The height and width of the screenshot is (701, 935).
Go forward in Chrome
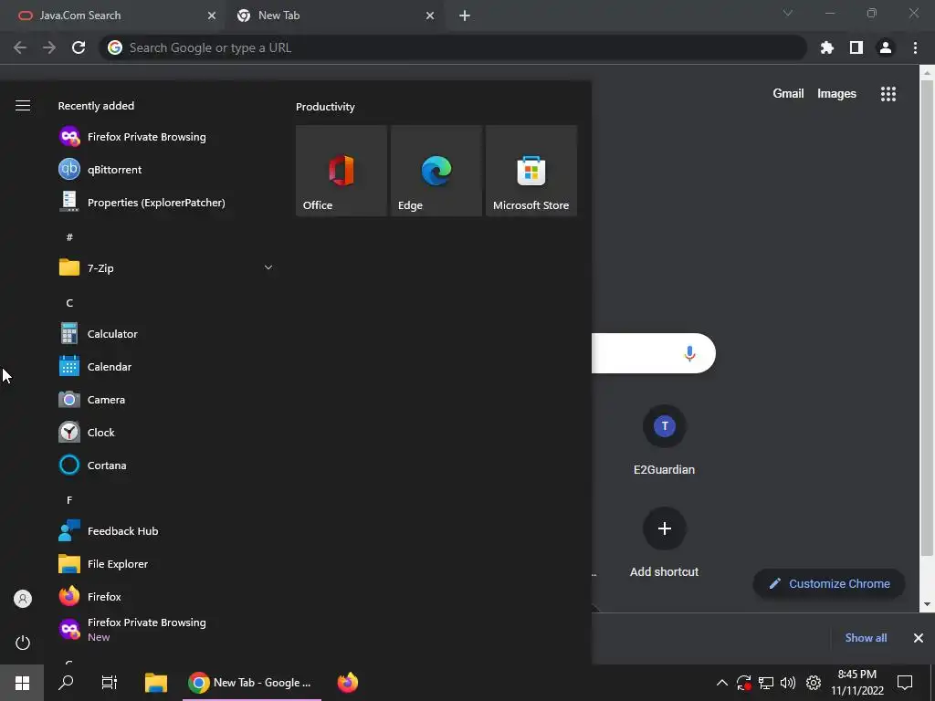coord(49,47)
